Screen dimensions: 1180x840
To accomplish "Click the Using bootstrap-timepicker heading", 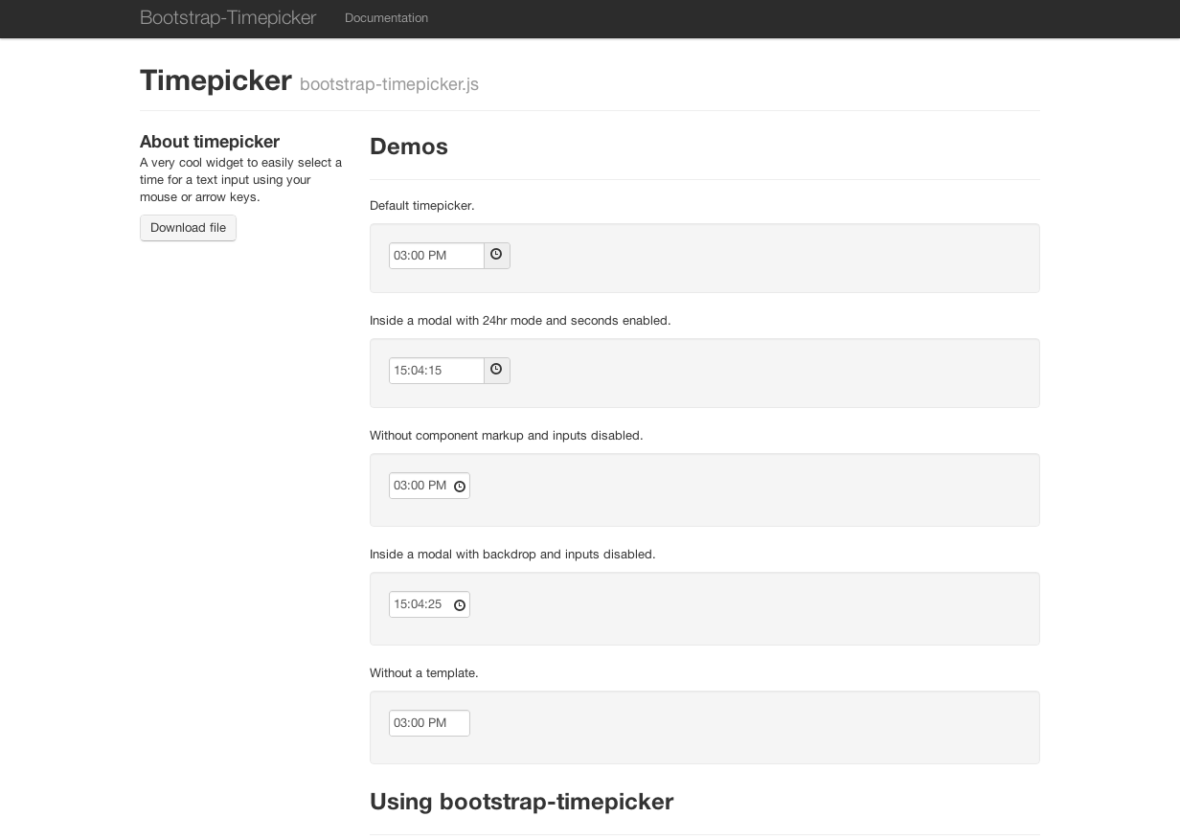I will pyautogui.click(x=521, y=802).
